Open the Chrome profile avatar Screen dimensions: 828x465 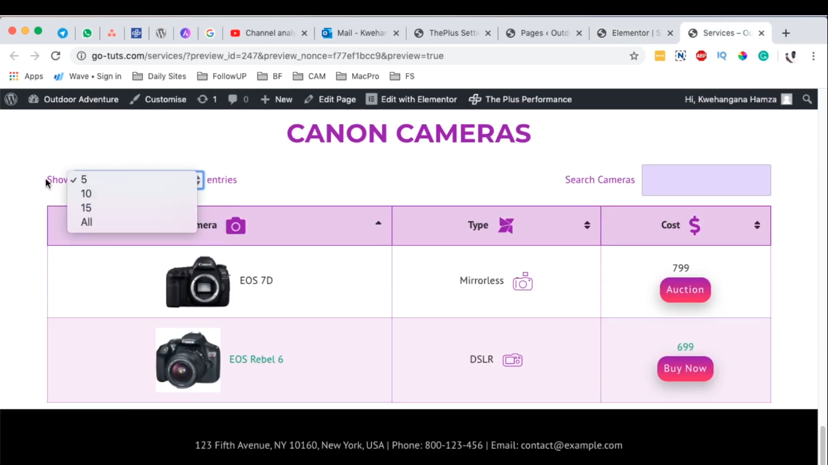click(x=790, y=56)
